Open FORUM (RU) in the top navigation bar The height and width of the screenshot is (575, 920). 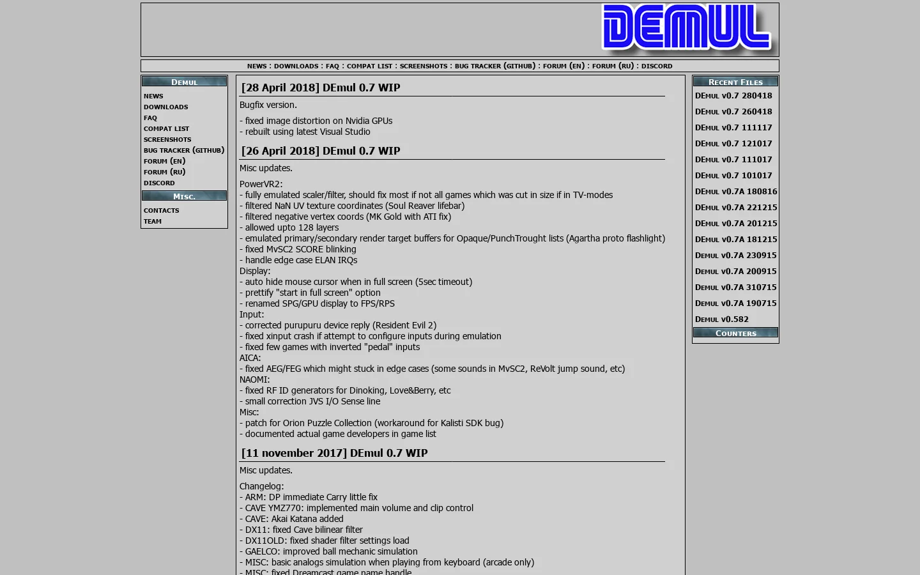click(613, 66)
